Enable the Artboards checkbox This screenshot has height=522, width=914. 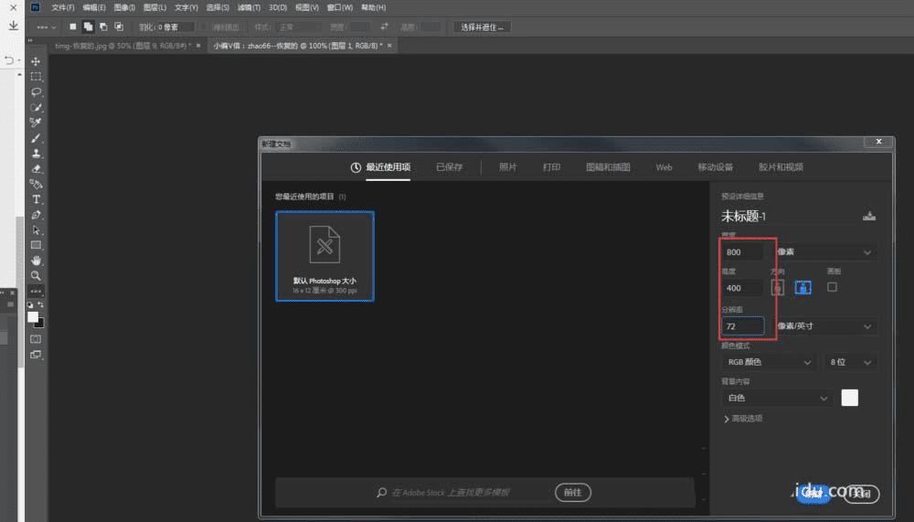(x=832, y=287)
